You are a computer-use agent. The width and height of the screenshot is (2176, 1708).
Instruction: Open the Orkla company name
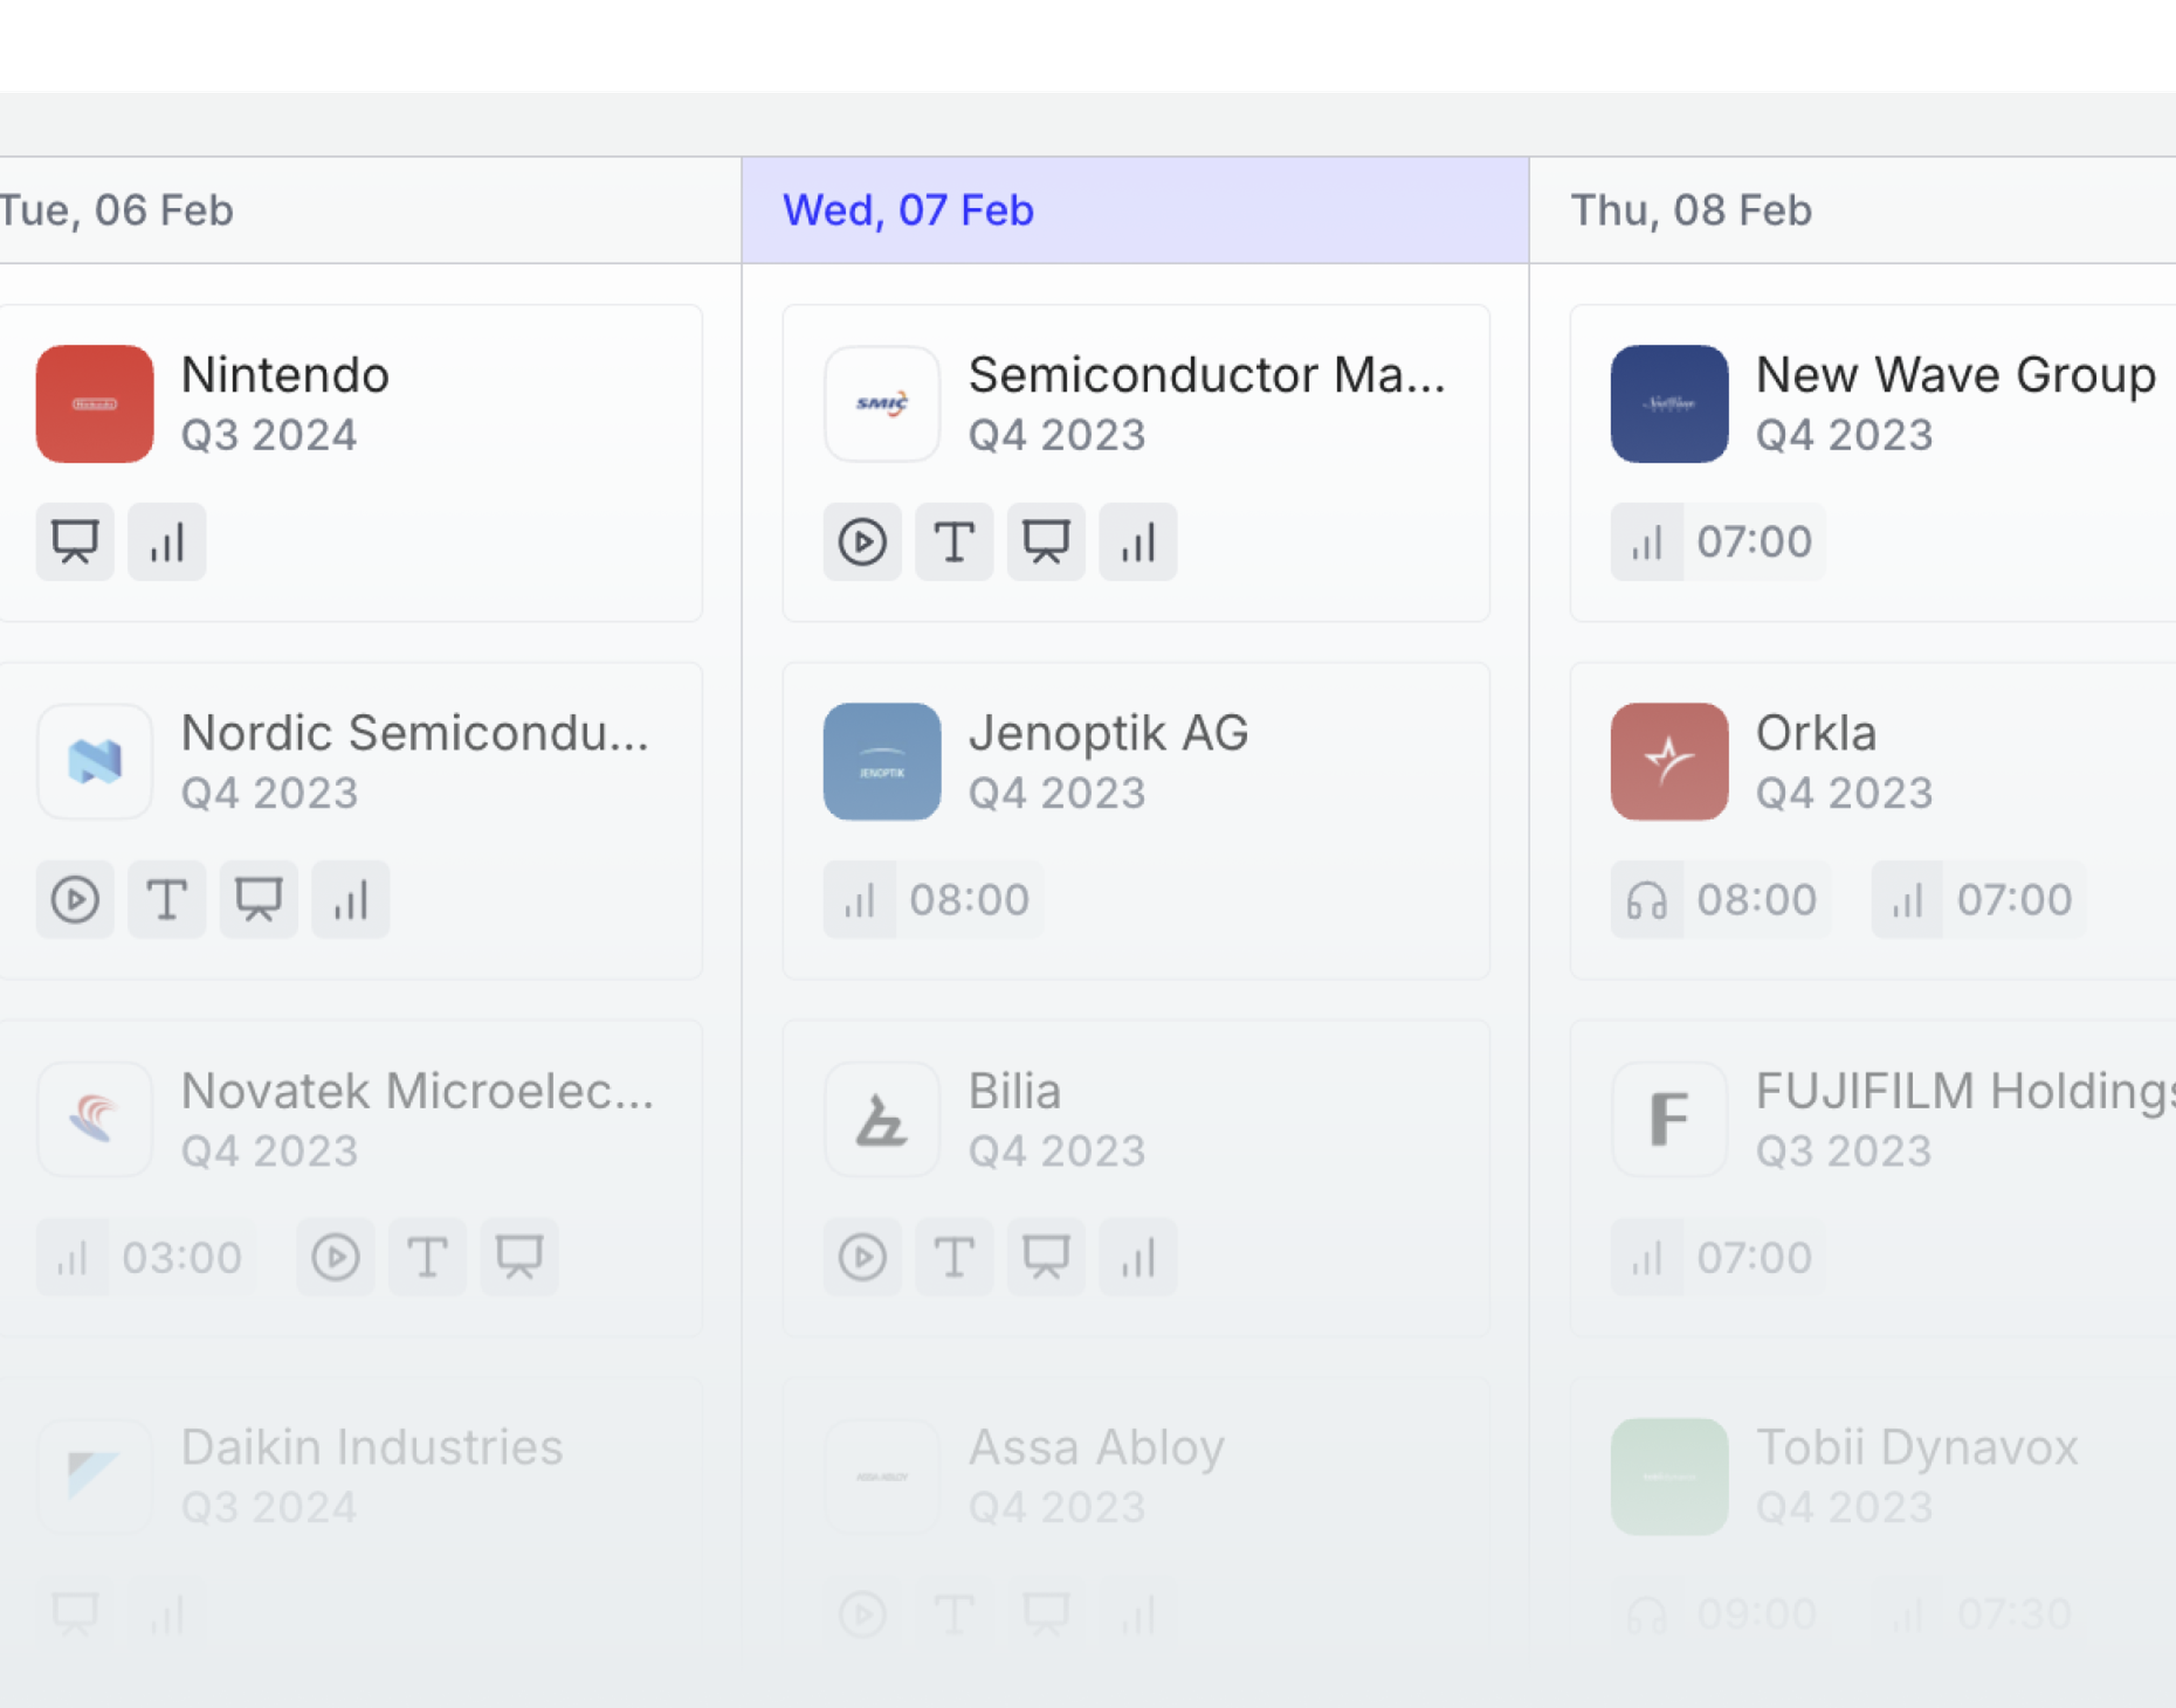point(1817,734)
